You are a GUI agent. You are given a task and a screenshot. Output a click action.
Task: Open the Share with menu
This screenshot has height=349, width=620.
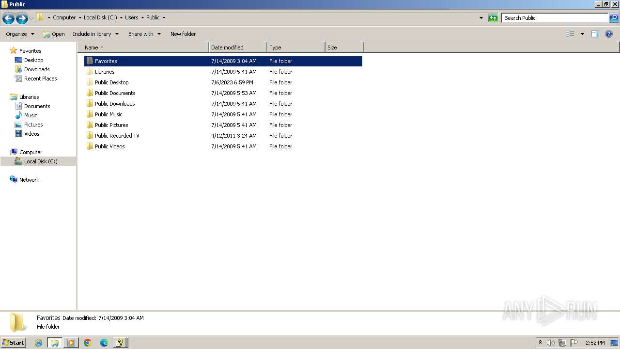pyautogui.click(x=144, y=34)
